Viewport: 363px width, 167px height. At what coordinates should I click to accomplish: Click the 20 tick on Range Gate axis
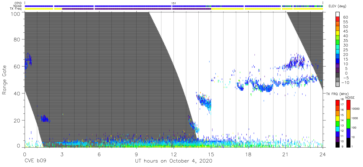17,120
